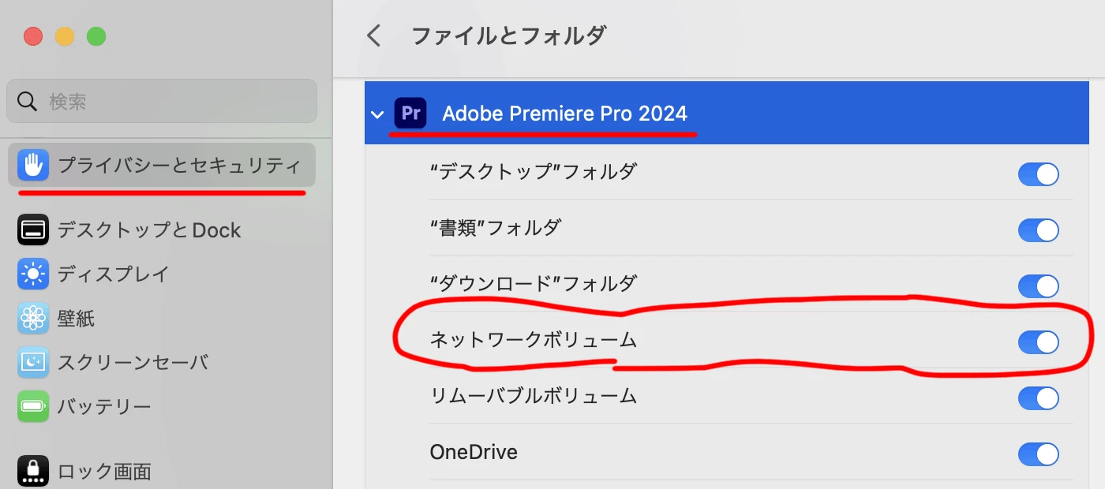Click the "デスクトップ"フォルダ label
This screenshot has height=489, width=1105.
pyautogui.click(x=533, y=171)
